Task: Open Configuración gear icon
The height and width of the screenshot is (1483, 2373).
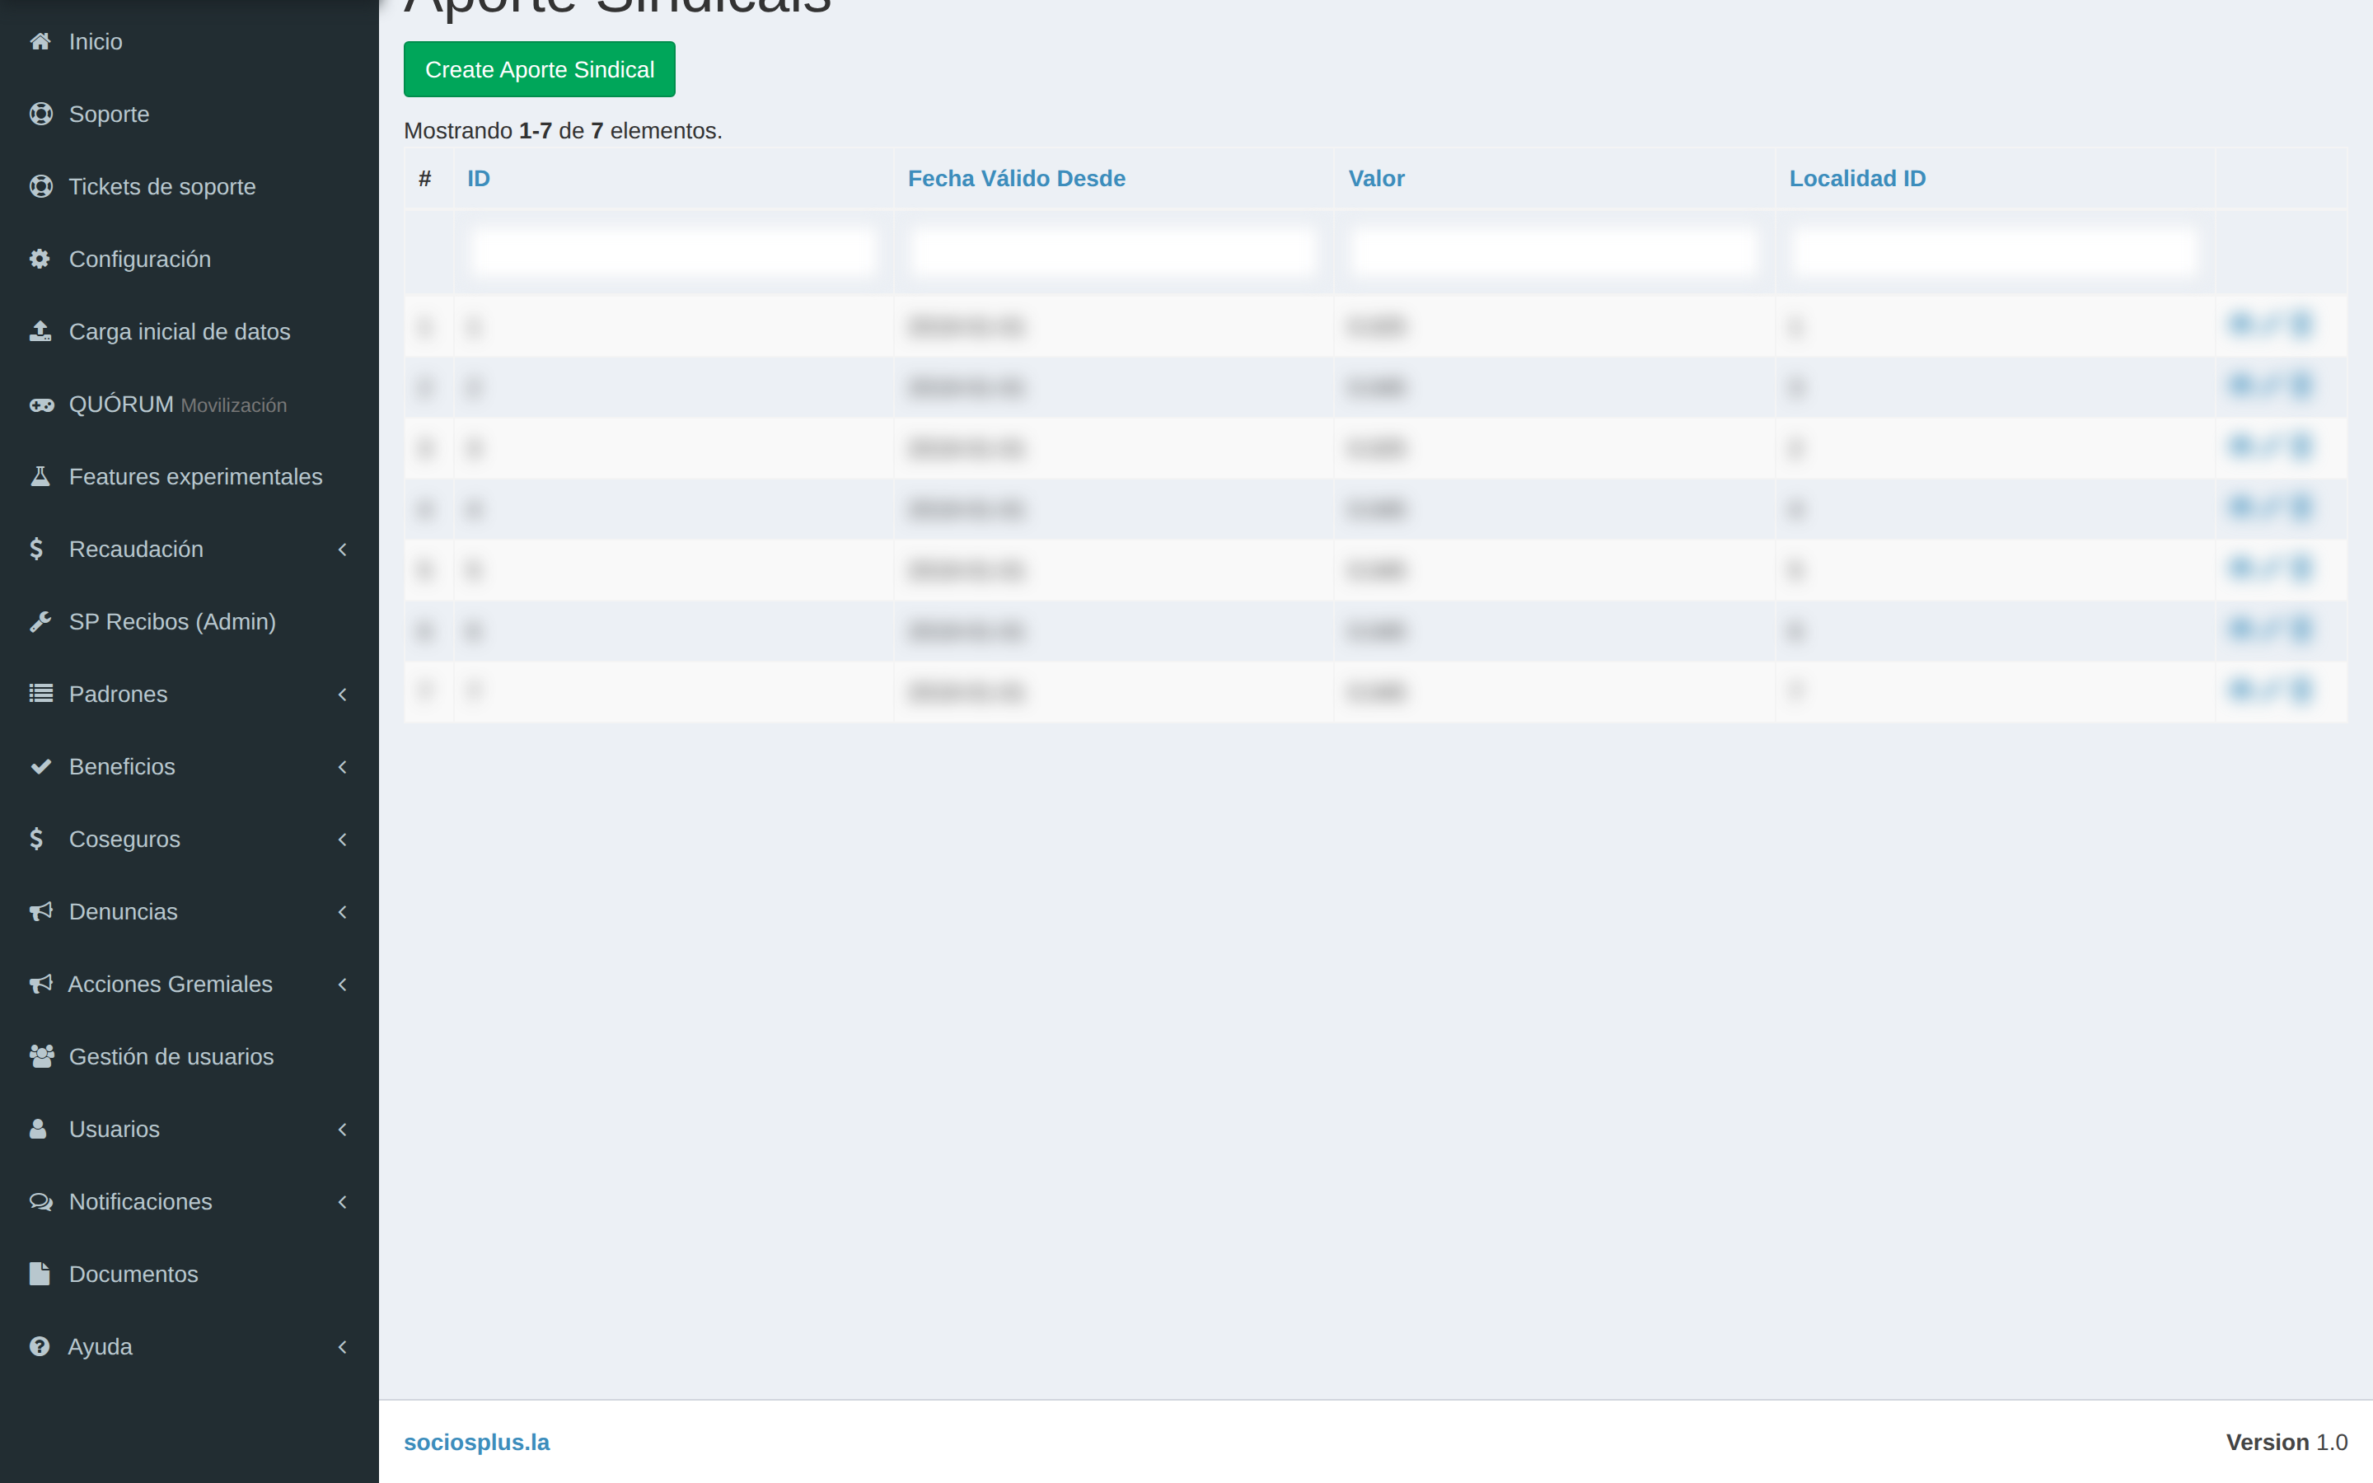Action: (40, 259)
